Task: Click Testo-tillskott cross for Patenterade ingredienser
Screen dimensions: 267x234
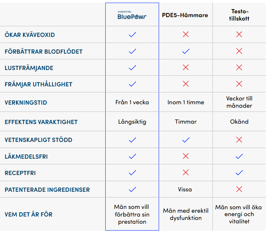Action: 239,189
